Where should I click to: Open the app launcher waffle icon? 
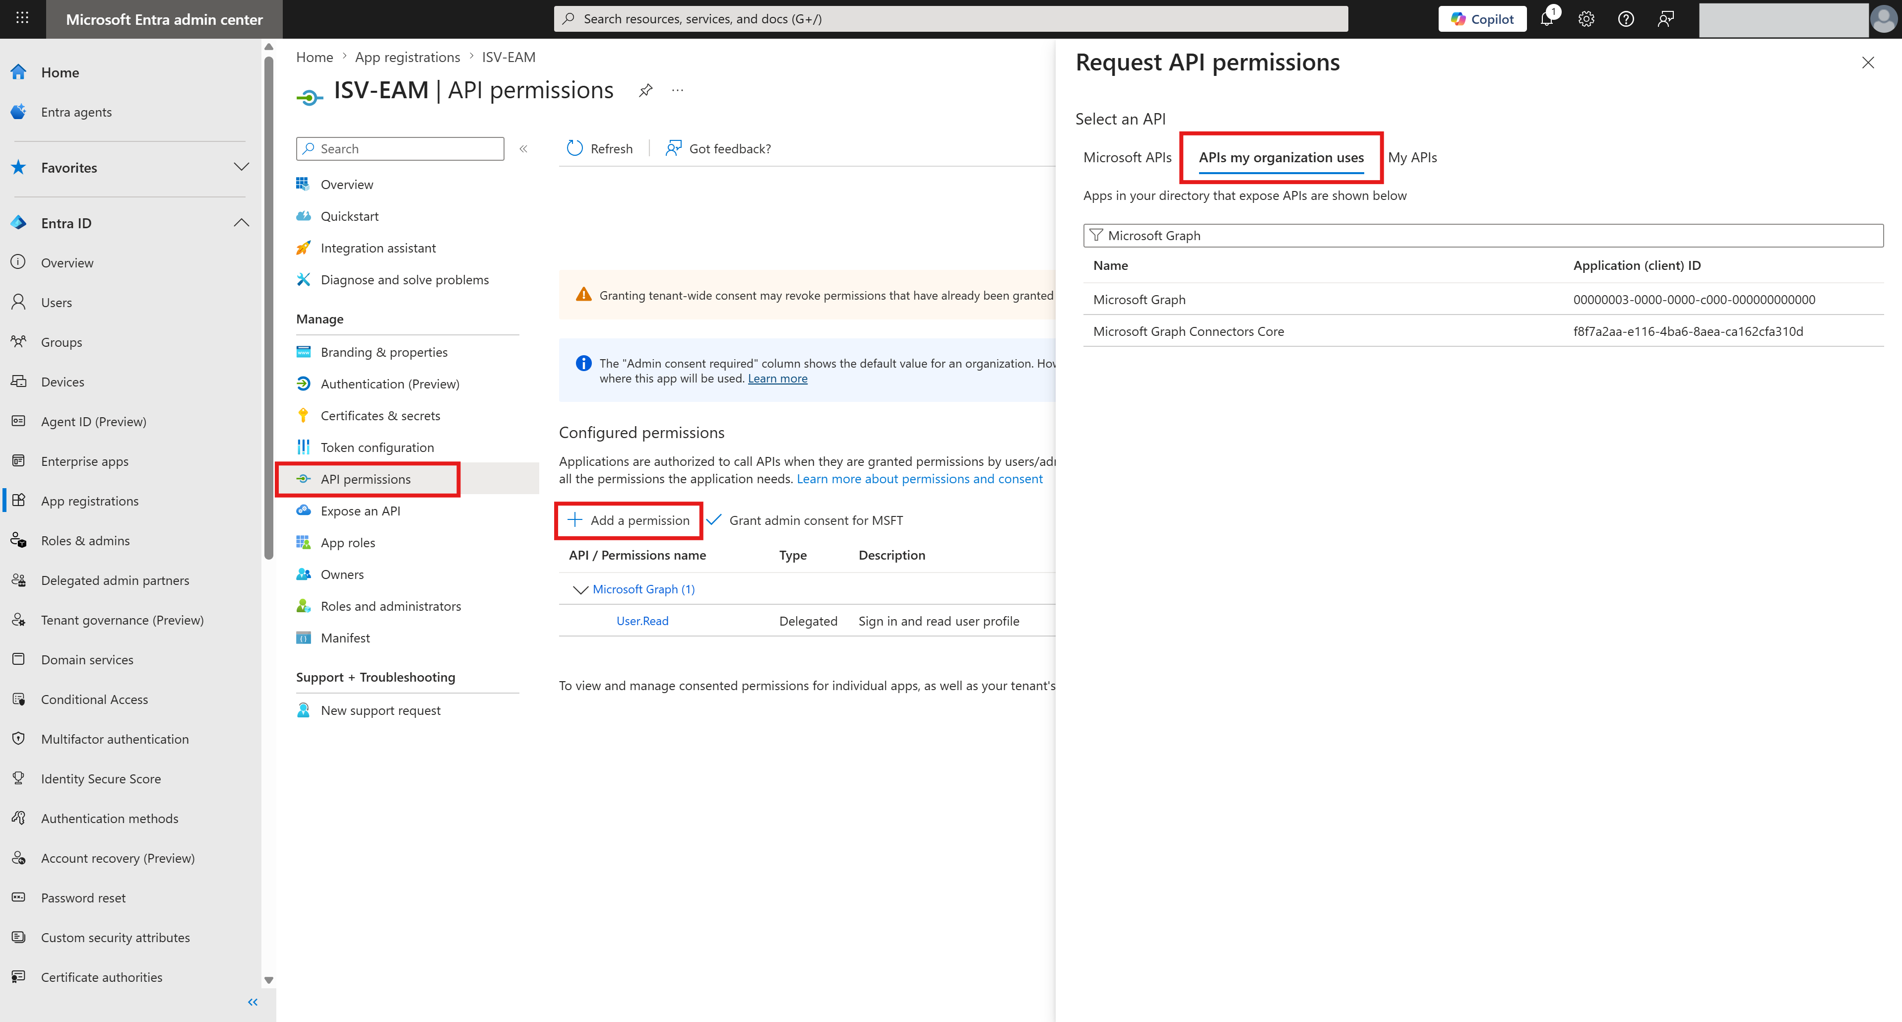(22, 18)
